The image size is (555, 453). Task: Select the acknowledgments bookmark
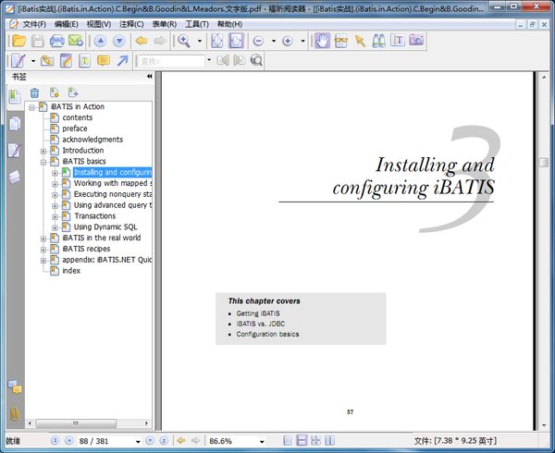(92, 140)
